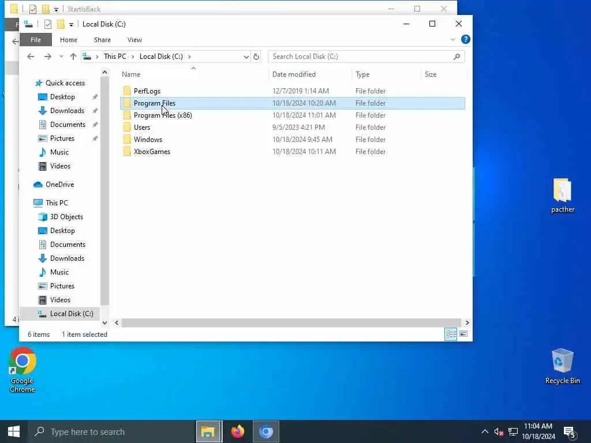The height and width of the screenshot is (443, 591).
Task: Select the Program Files folder row
Action: (293, 103)
